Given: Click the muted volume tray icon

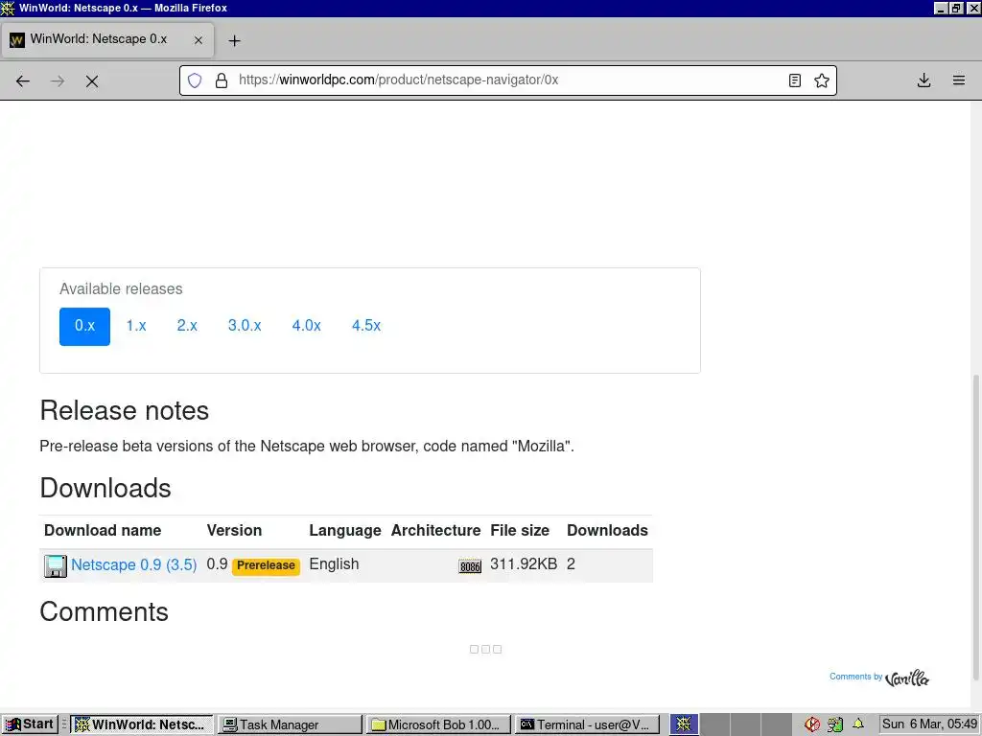Looking at the screenshot, I should pos(812,724).
